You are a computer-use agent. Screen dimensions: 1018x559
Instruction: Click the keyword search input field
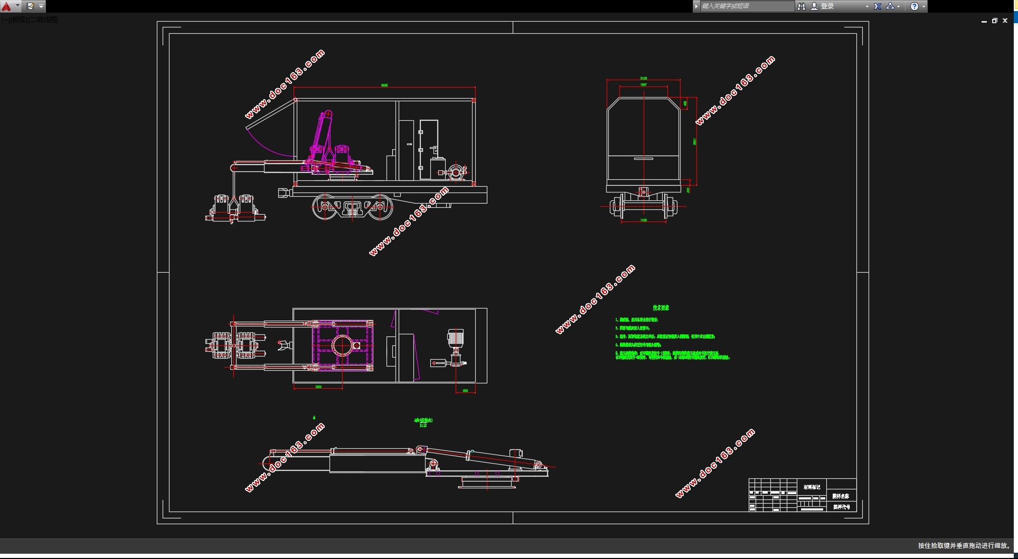747,6
